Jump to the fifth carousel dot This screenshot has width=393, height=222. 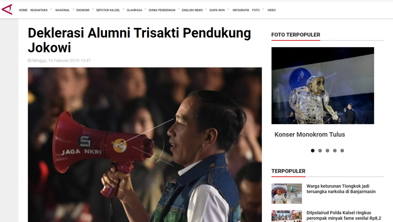[x=342, y=151]
